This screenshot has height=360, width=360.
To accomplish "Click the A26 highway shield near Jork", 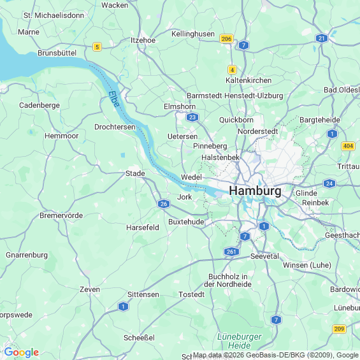I will click(x=164, y=204).
